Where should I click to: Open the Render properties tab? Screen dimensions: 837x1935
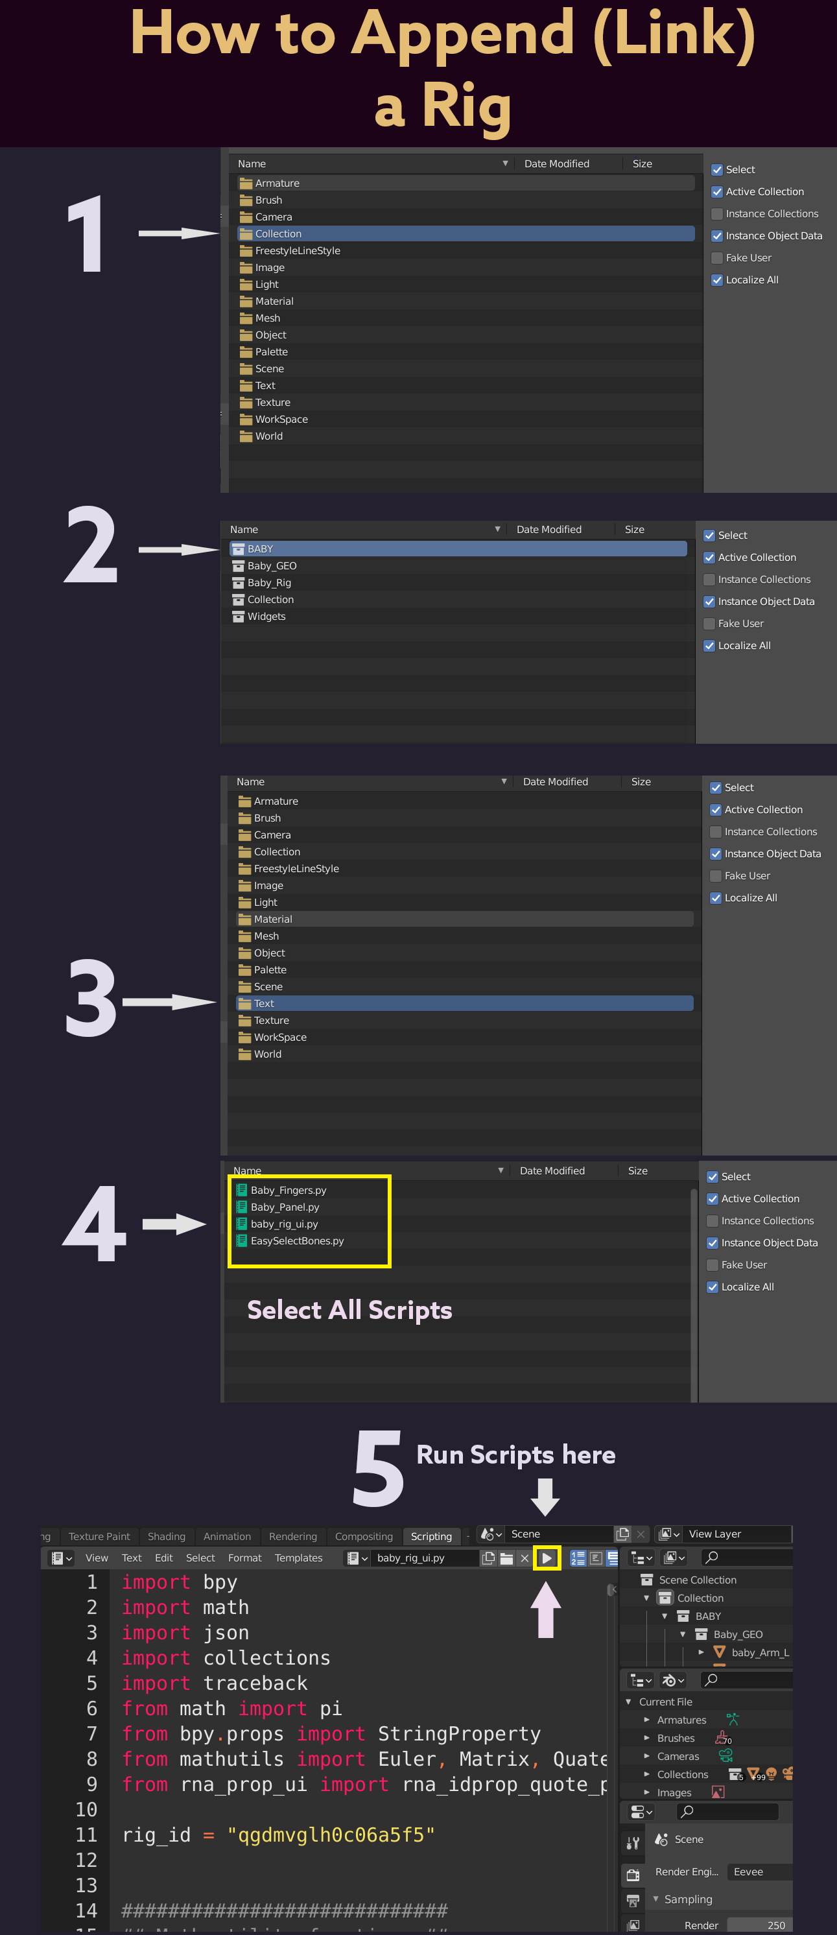(633, 1874)
